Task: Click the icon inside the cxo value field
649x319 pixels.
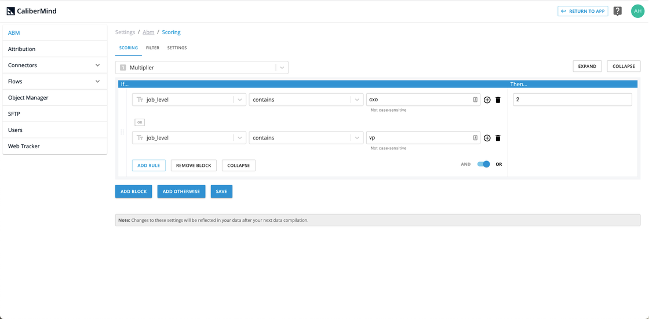Action: coord(475,100)
